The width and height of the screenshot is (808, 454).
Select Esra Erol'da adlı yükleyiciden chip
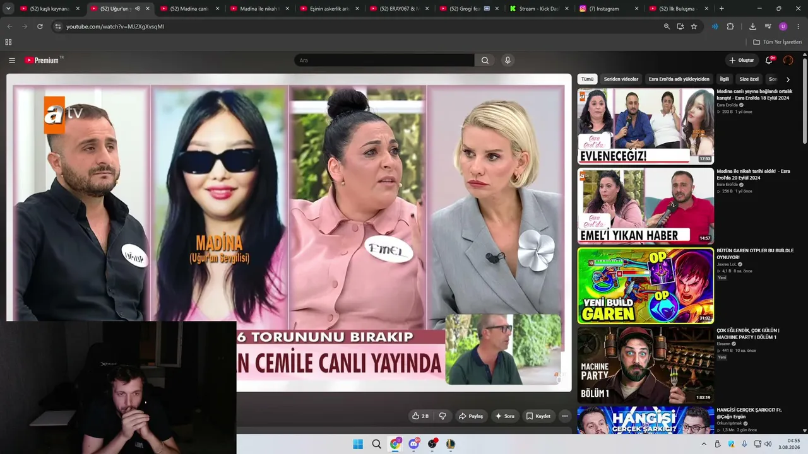(679, 79)
